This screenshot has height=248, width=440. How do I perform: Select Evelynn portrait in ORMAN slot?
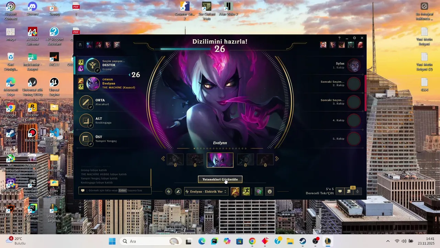[x=93, y=83]
